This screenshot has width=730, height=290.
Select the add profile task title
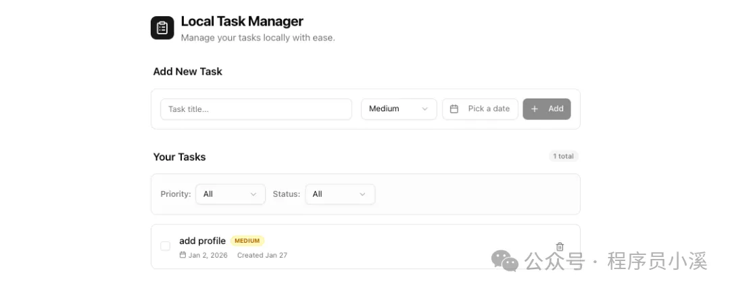pyautogui.click(x=202, y=241)
